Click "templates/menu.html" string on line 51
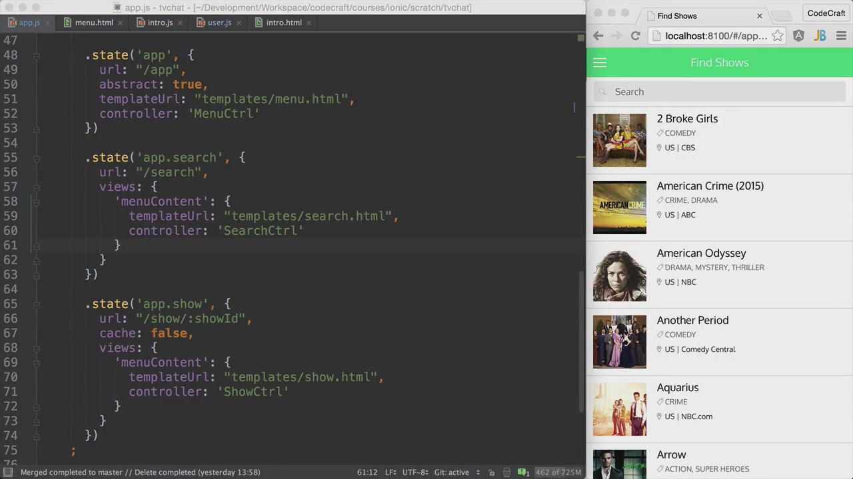Screen dimensions: 853x479 271,99
